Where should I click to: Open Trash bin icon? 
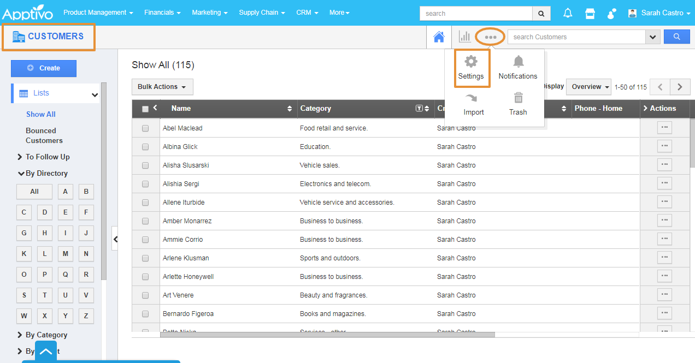[x=518, y=98]
